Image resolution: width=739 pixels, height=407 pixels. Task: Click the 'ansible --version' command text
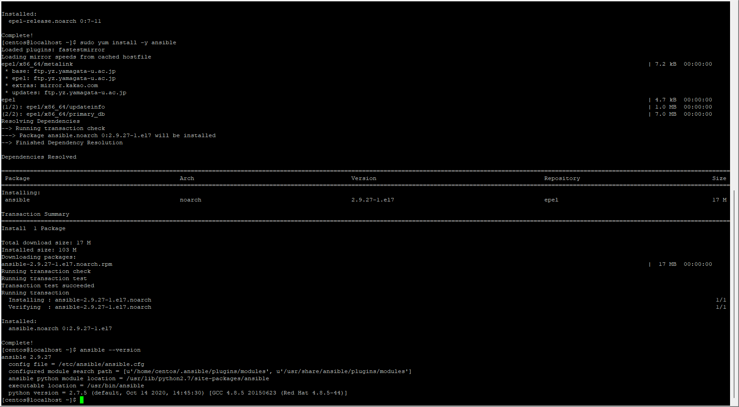pos(110,350)
